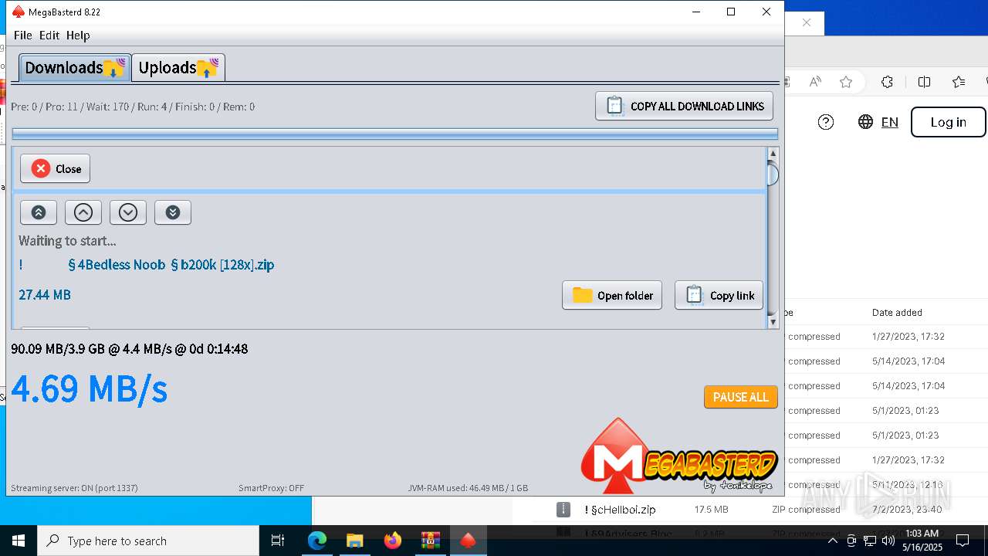Click the network tray icon
Screen dimensions: 988x556
870,541
